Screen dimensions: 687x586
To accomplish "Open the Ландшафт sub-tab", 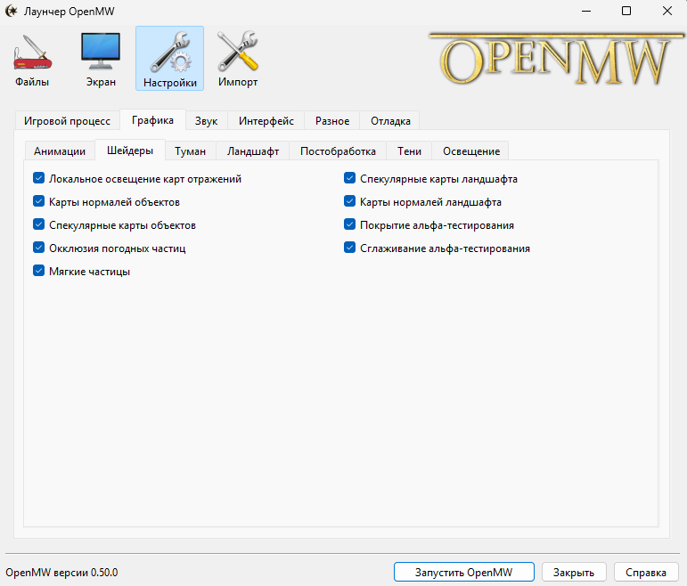I will (x=253, y=151).
